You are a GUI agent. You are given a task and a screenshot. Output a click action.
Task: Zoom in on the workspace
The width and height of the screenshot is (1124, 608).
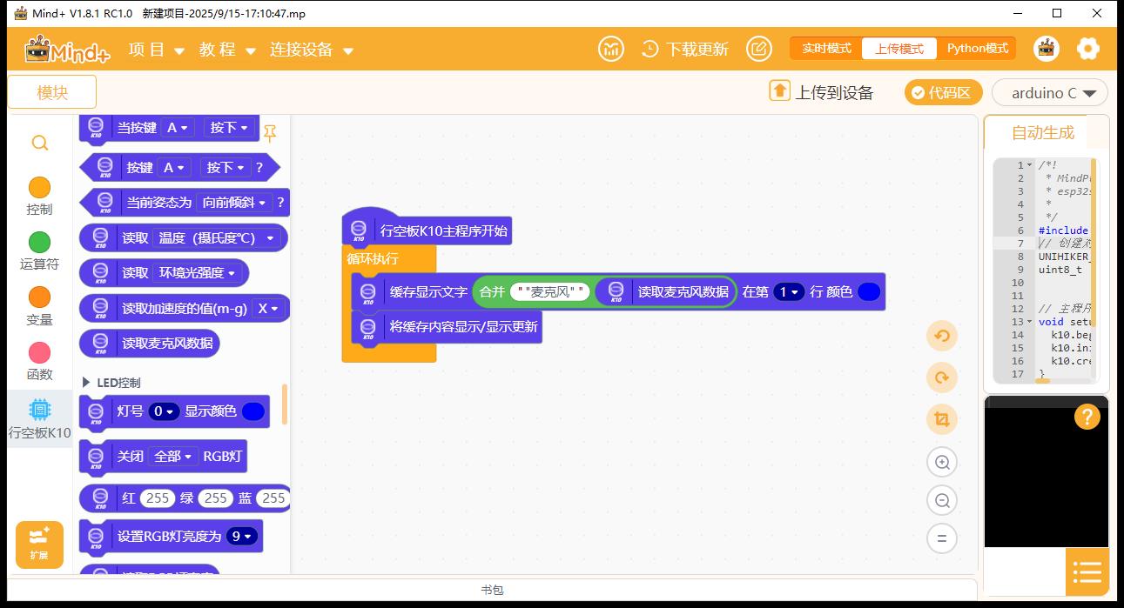pos(941,462)
